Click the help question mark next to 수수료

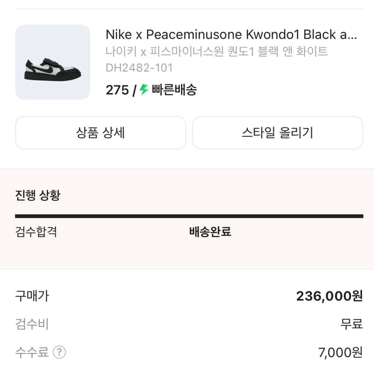(x=59, y=352)
